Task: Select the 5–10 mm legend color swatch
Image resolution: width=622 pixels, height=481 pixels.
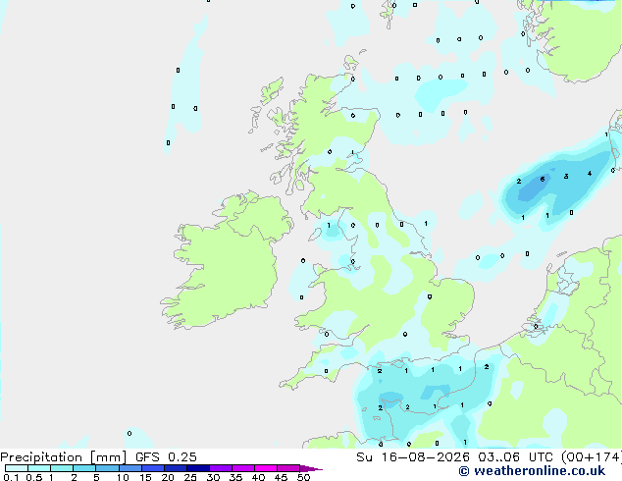Action: (107, 468)
